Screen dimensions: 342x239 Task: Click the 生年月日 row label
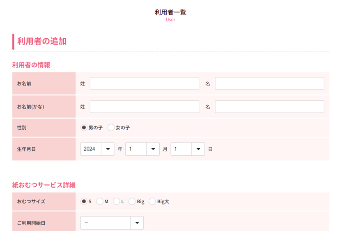pyautogui.click(x=26, y=149)
